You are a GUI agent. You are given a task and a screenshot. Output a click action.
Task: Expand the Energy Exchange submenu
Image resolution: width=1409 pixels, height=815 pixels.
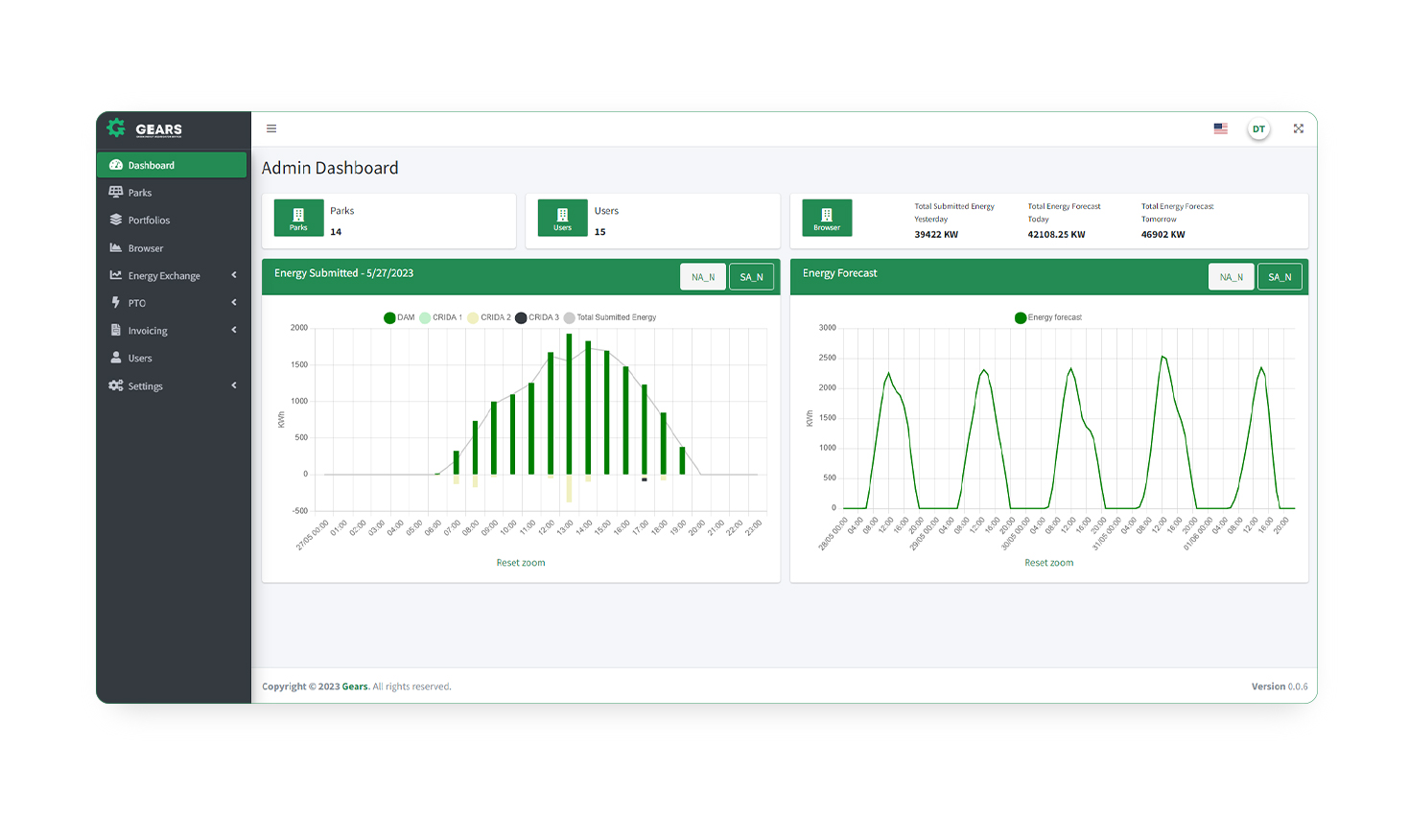[173, 276]
